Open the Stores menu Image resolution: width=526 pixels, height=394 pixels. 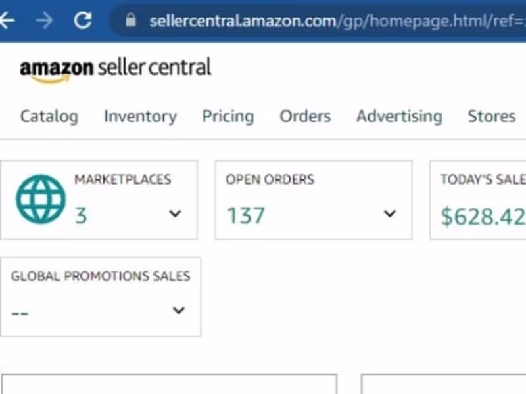tap(491, 116)
